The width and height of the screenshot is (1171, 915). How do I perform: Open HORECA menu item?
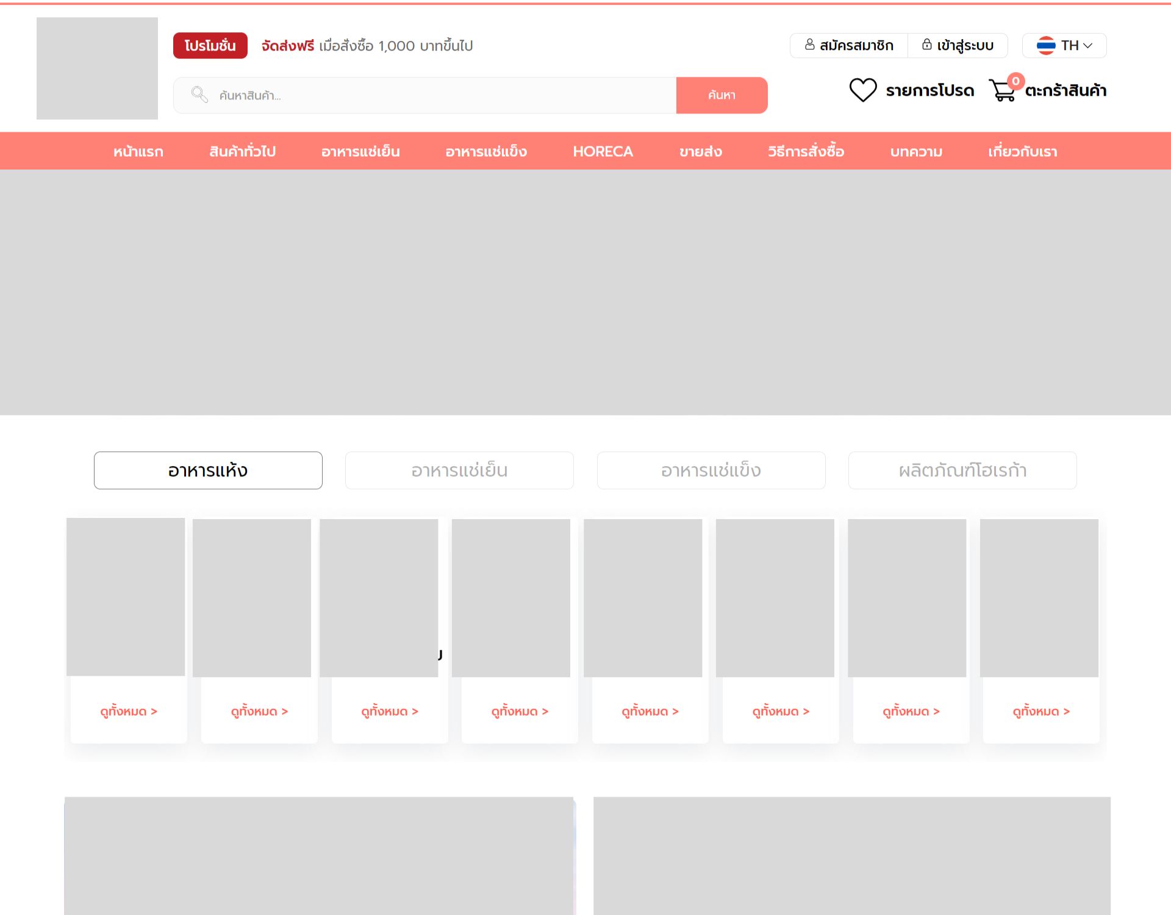pos(603,151)
